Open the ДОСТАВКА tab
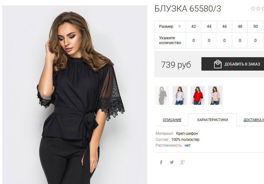264x184 pixels. (x=253, y=120)
